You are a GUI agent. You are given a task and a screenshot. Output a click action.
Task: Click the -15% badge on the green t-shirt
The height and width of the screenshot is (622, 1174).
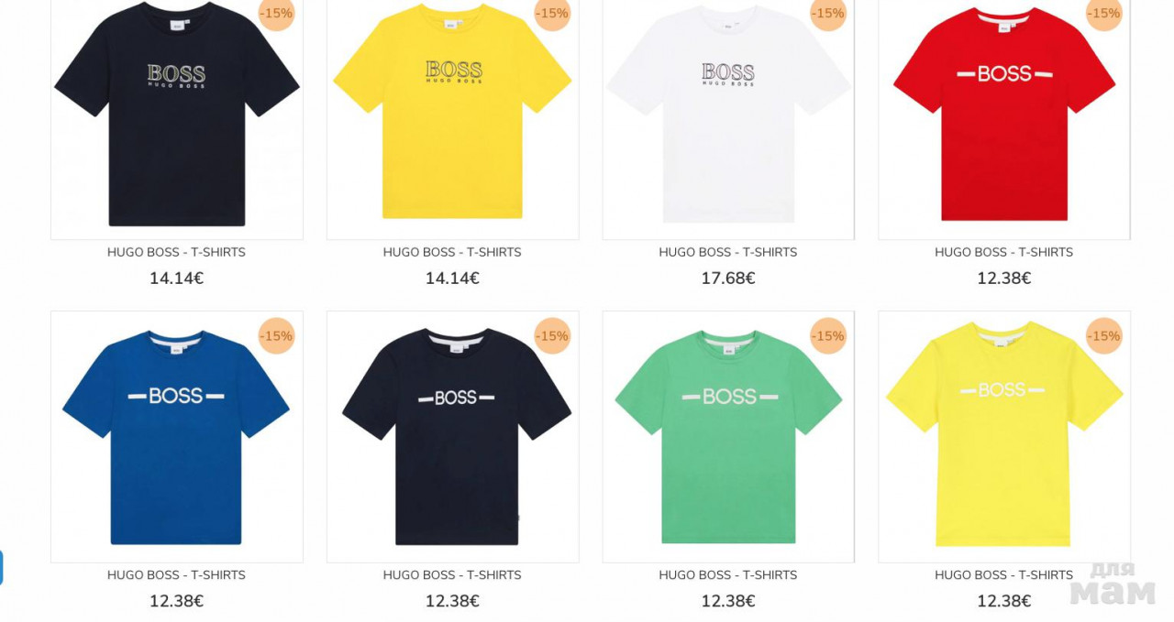click(827, 336)
